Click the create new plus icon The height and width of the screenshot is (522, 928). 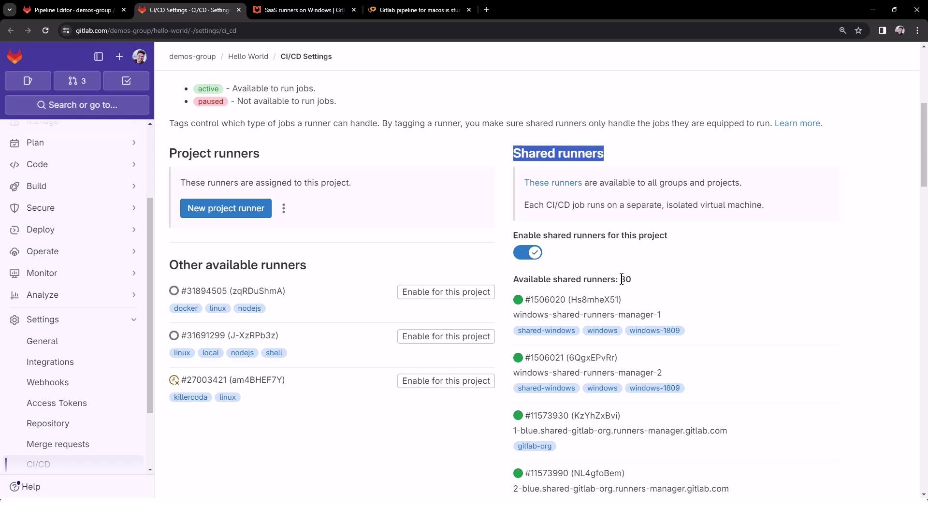pos(119,57)
